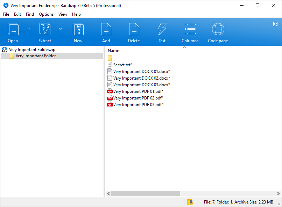
Task: Click the Add files toolbar icon
Action: 106,30
